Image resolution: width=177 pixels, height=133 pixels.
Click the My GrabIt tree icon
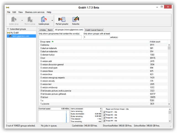tap(9, 33)
